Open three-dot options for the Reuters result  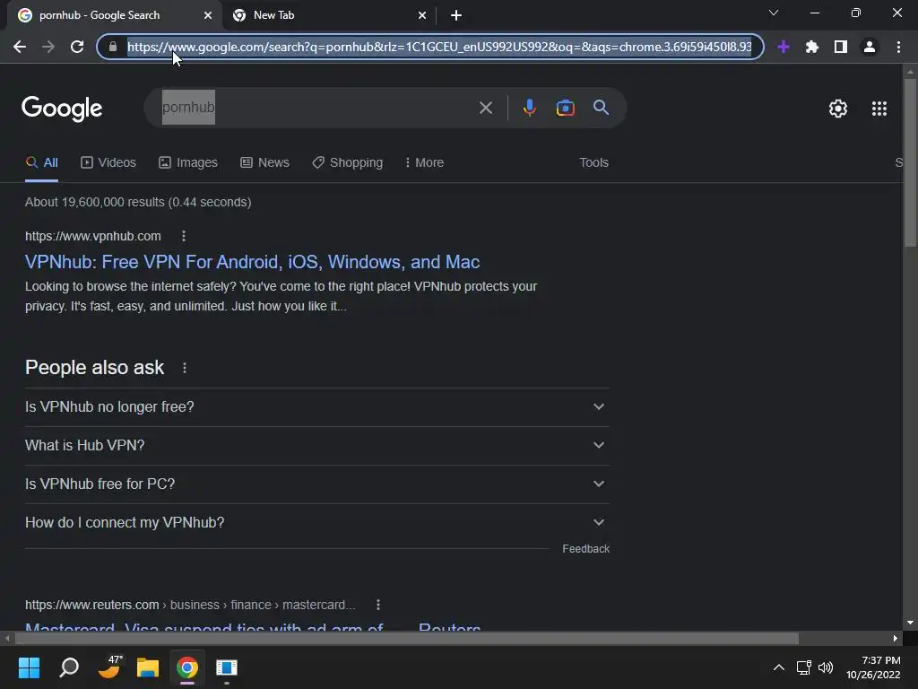tap(378, 605)
